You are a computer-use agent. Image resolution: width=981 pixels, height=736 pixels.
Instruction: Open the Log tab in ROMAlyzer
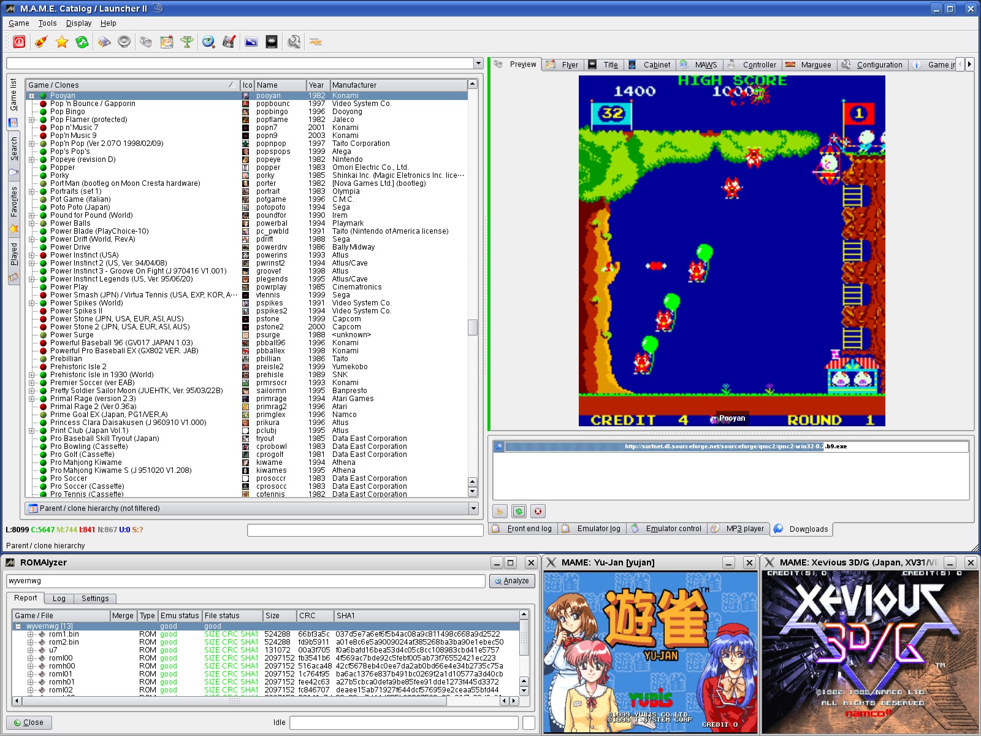point(59,599)
